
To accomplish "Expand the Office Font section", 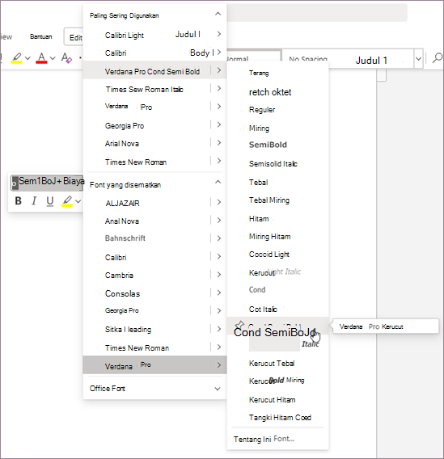I will 218,389.
